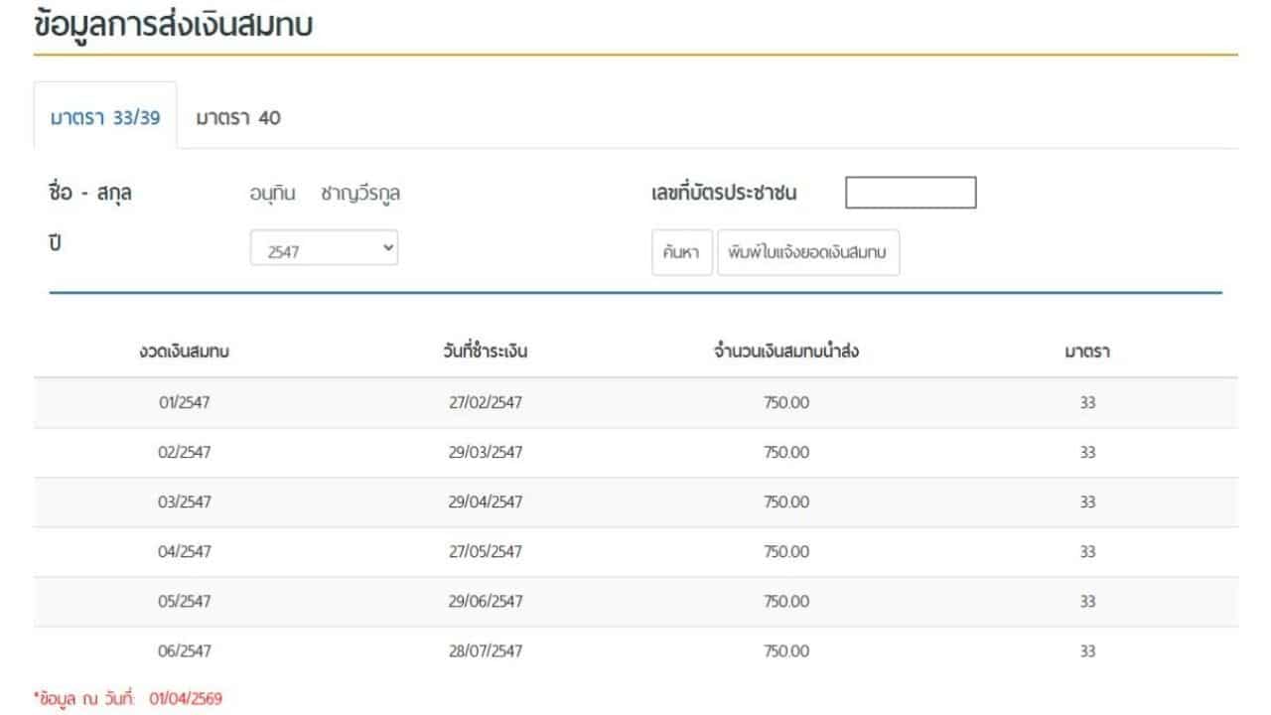
Task: Click inside the เลขที่บัตรประชาชน input box
Action: [x=909, y=192]
